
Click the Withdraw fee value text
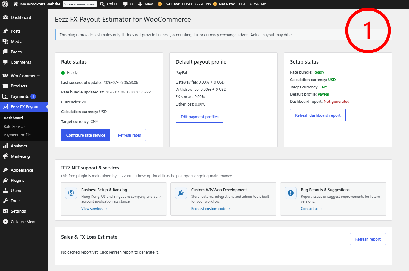tap(201, 89)
